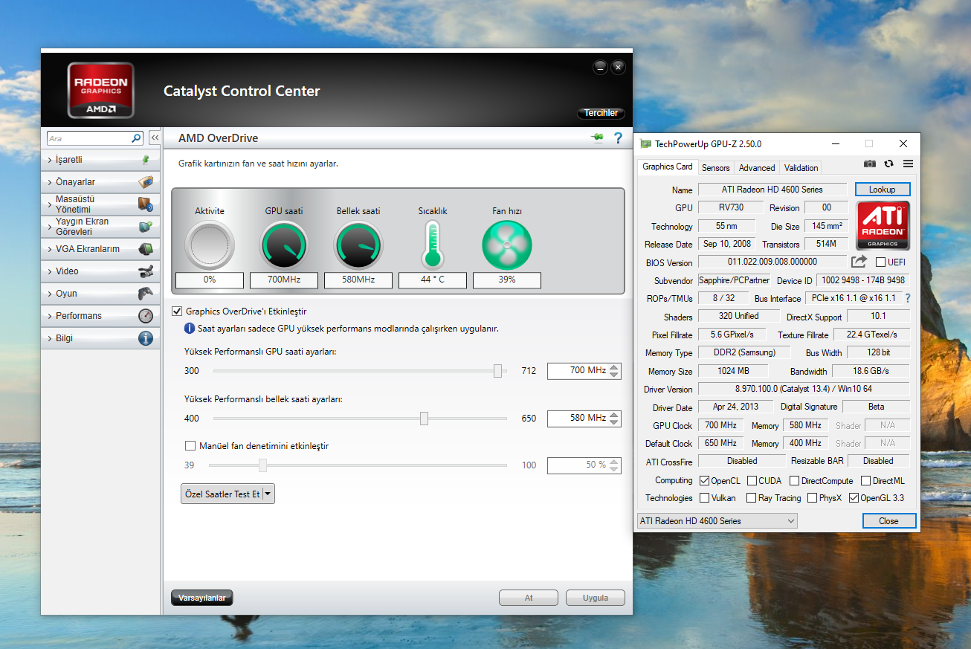Screen dimensions: 971x649
Task: Click the Önayarlar presets icon
Action: (x=146, y=182)
